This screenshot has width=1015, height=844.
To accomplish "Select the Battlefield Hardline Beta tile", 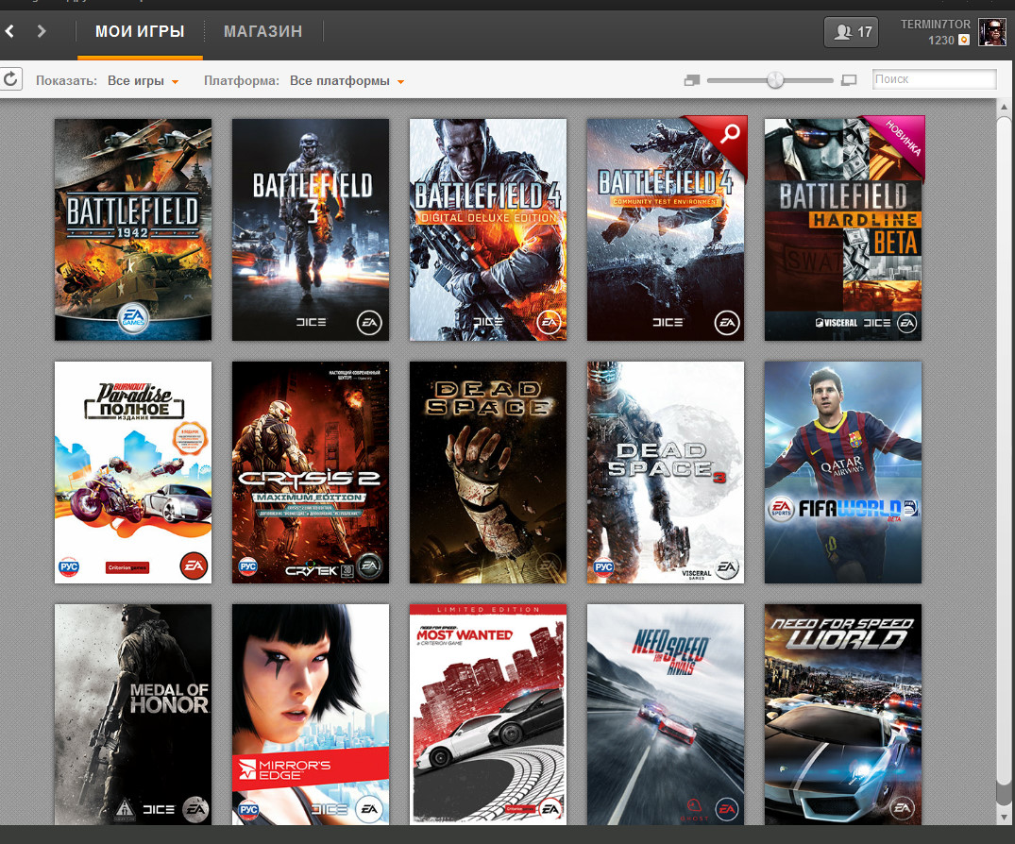I will (x=843, y=229).
